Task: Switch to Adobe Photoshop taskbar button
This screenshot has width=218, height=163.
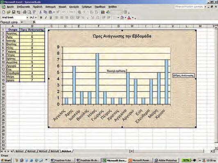Action: pyautogui.click(x=166, y=161)
